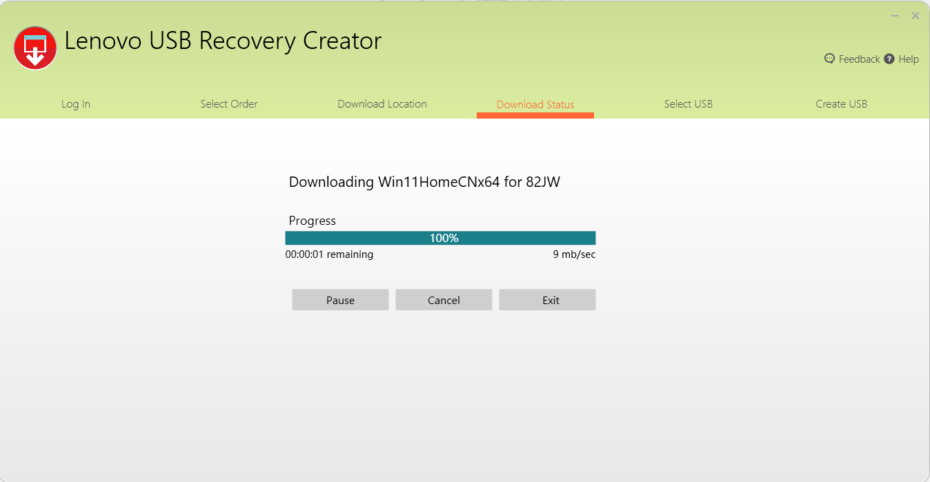Viewport: 930px width, 482px height.
Task: Click the 100% download progress bar
Action: 440,238
